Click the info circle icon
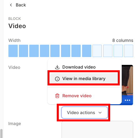The image size is (138, 138). (x=57, y=79)
